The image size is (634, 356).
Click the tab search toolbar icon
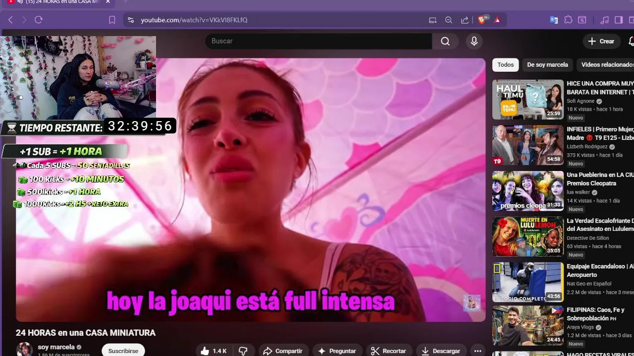coord(582,20)
